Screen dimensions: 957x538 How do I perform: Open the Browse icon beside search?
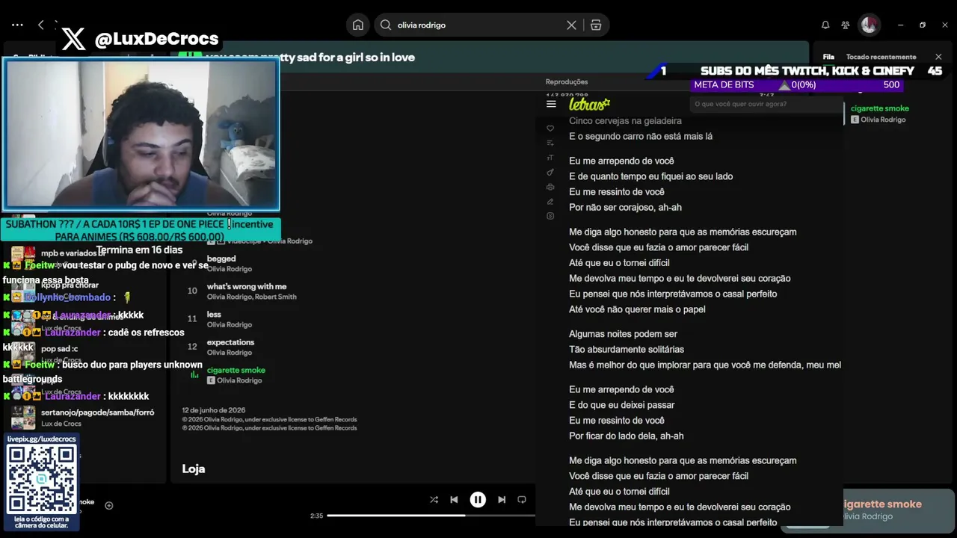point(596,25)
